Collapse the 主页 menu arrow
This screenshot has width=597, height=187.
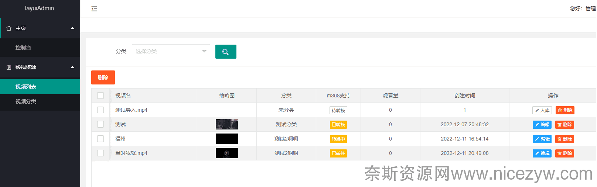pos(72,28)
